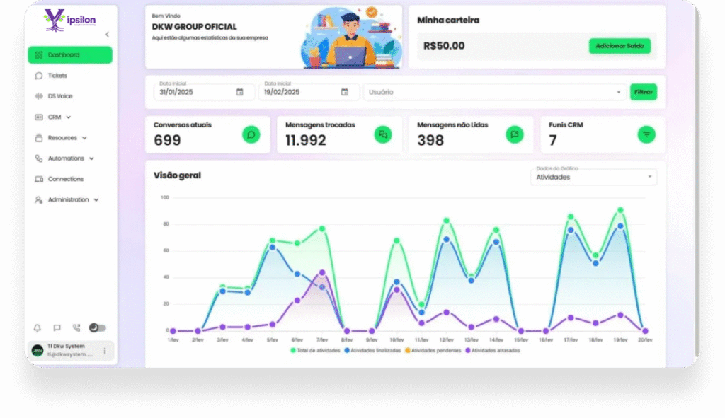The image size is (725, 418).
Task: Open user options three-dot menu
Action: (x=105, y=351)
